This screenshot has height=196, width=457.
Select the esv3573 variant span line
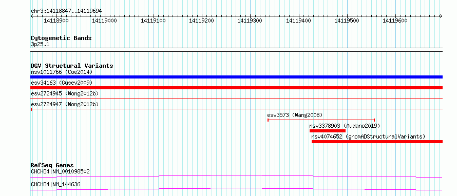(x=321, y=120)
